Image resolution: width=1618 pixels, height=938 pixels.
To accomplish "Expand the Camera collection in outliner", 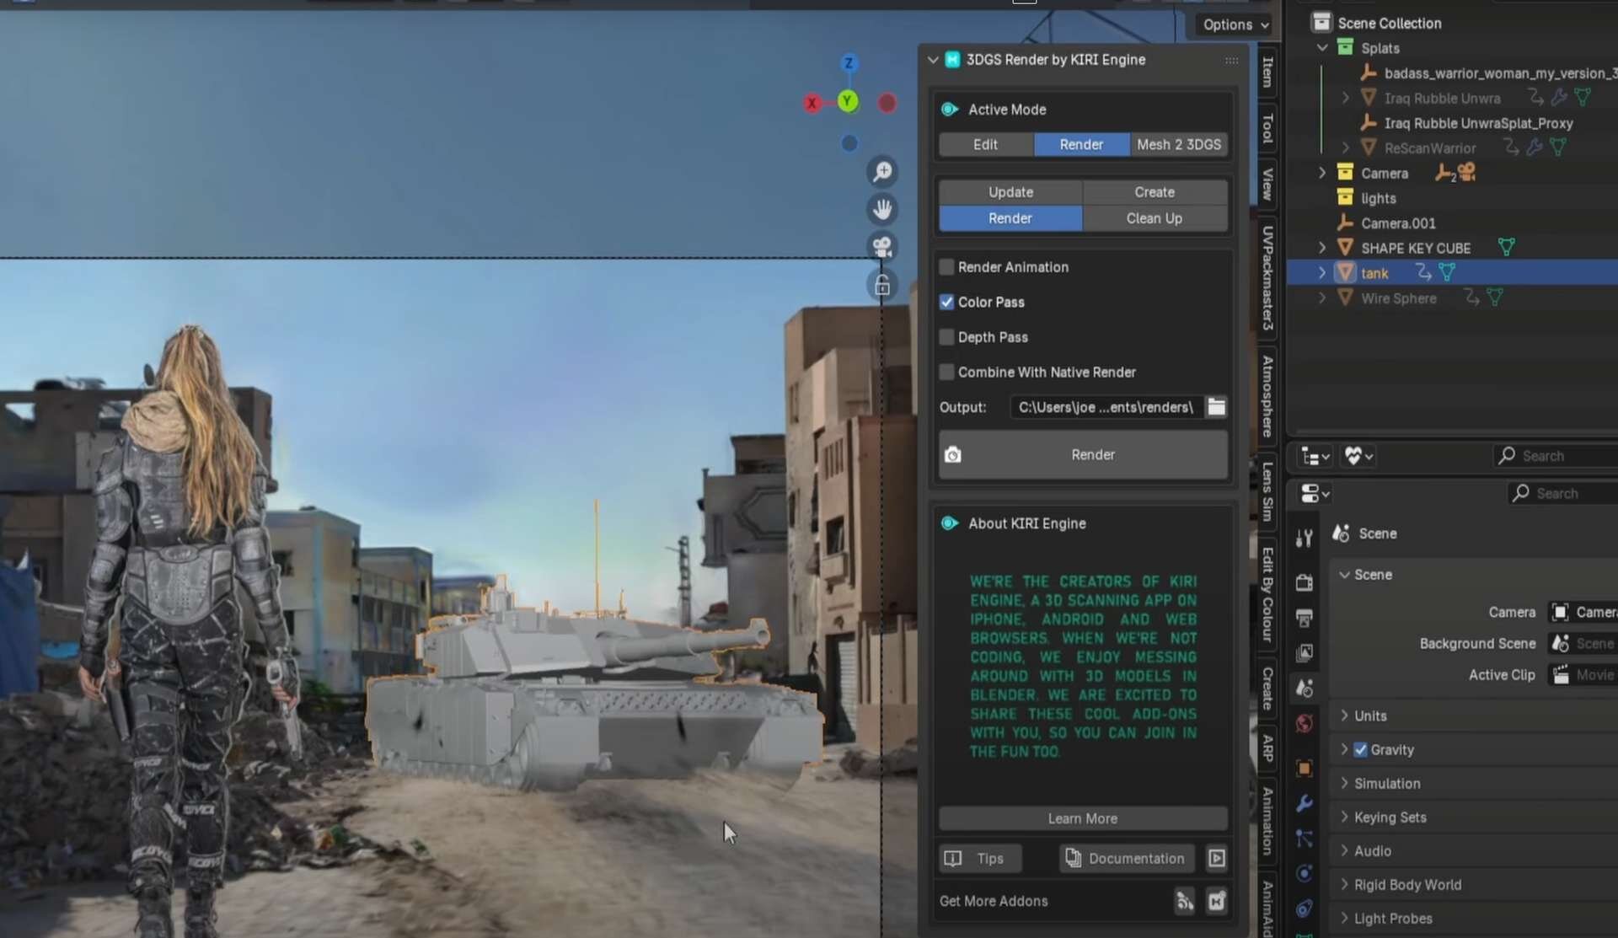I will tap(1322, 173).
